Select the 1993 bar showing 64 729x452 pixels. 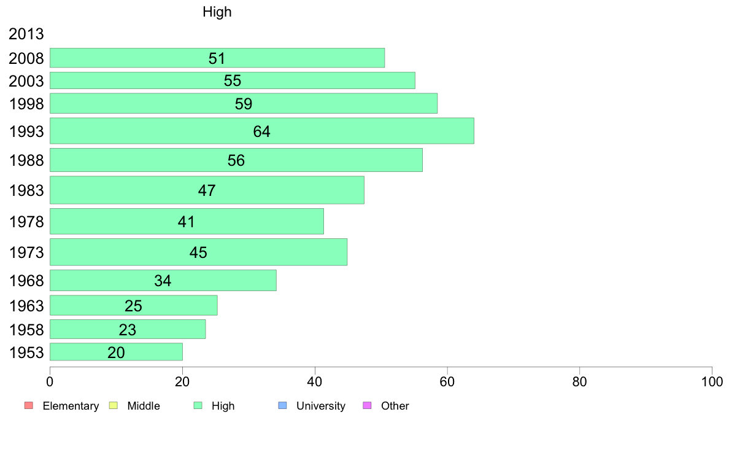click(262, 131)
